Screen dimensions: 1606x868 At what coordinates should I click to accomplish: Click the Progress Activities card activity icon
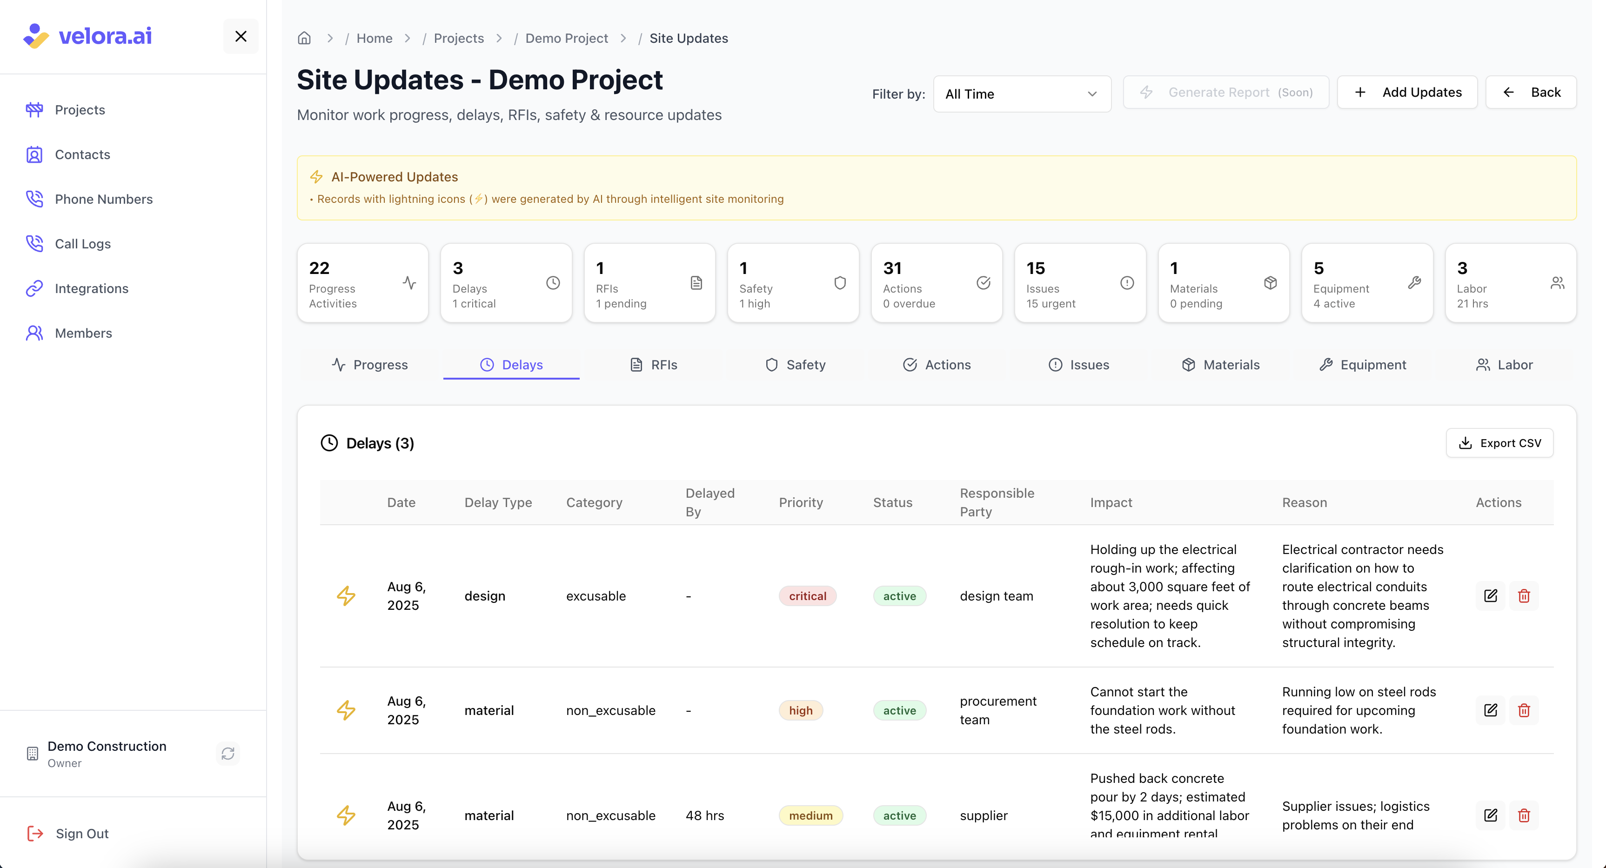(409, 283)
